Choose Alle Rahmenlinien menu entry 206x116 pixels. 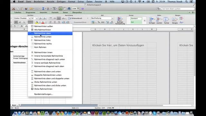(50, 30)
